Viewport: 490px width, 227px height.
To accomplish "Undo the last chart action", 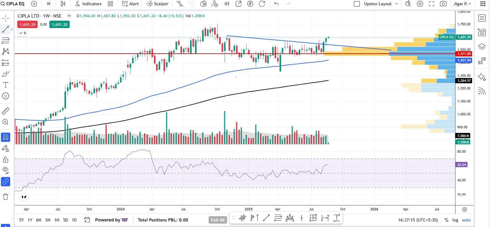I will [276, 4].
